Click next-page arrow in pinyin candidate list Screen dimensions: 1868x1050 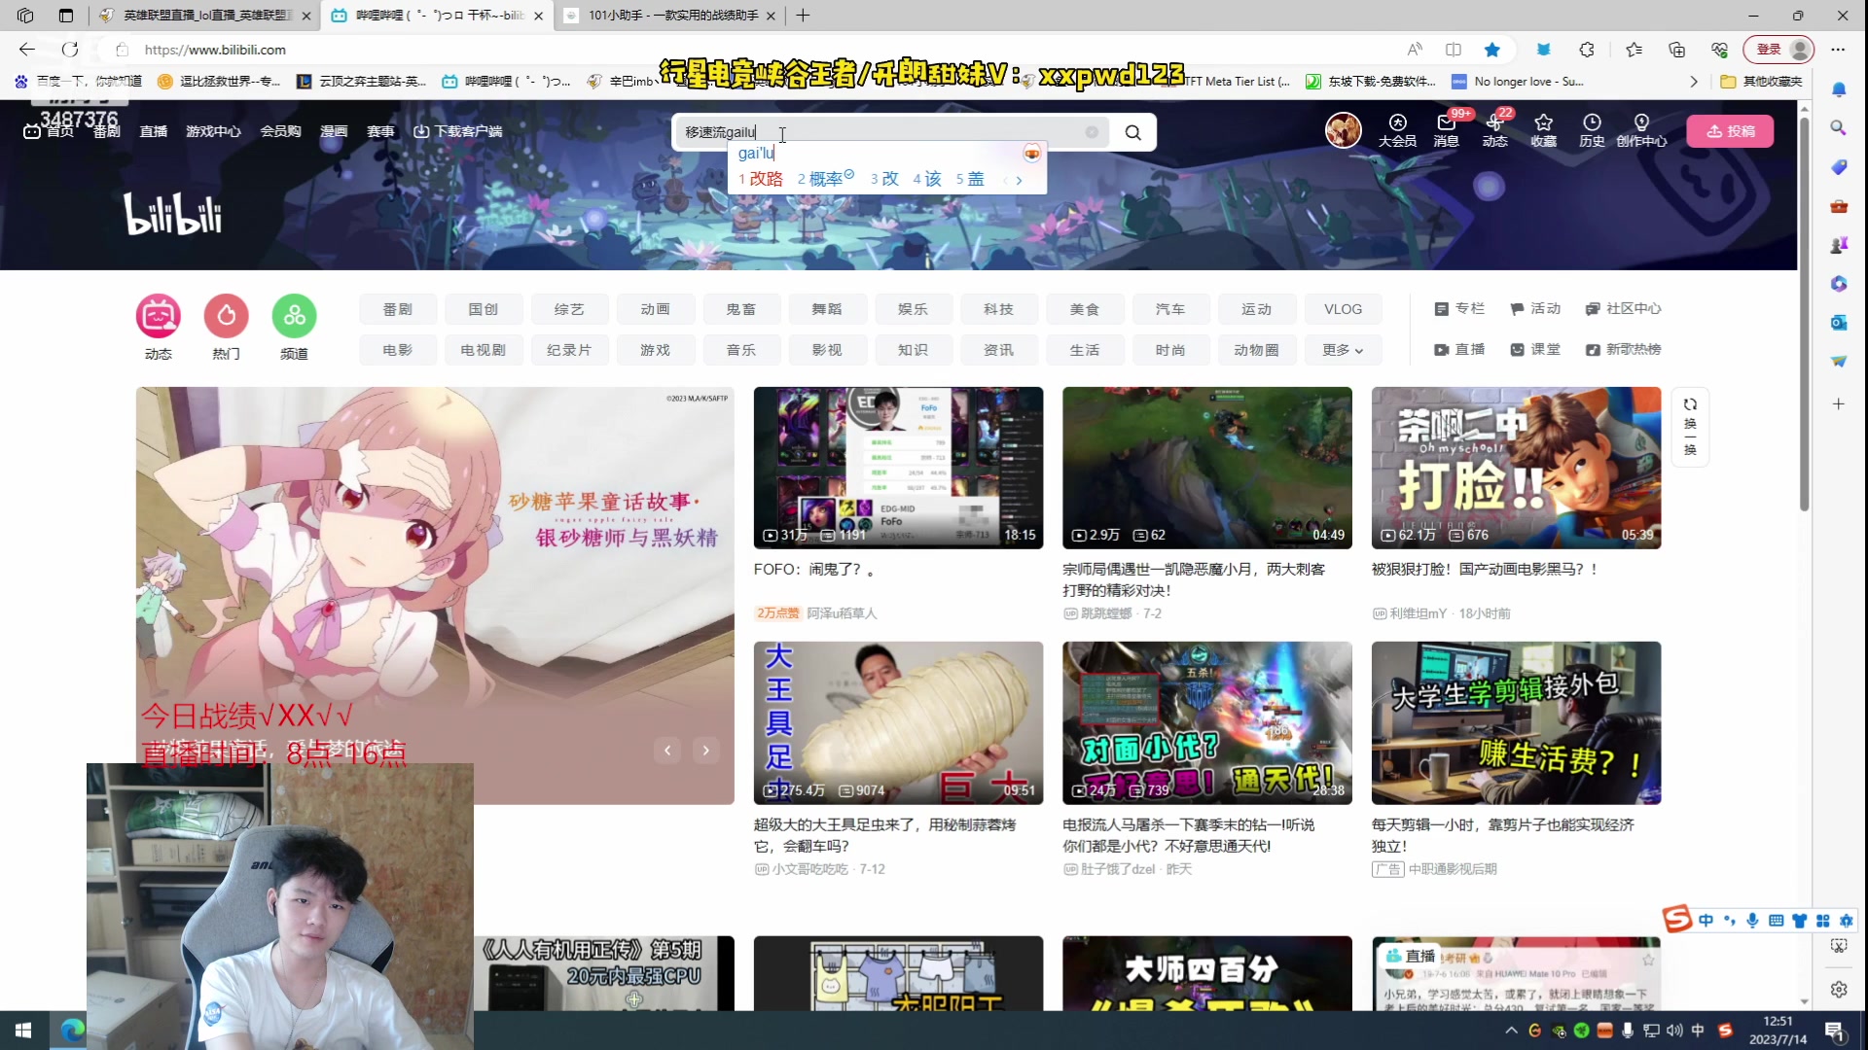1018,180
